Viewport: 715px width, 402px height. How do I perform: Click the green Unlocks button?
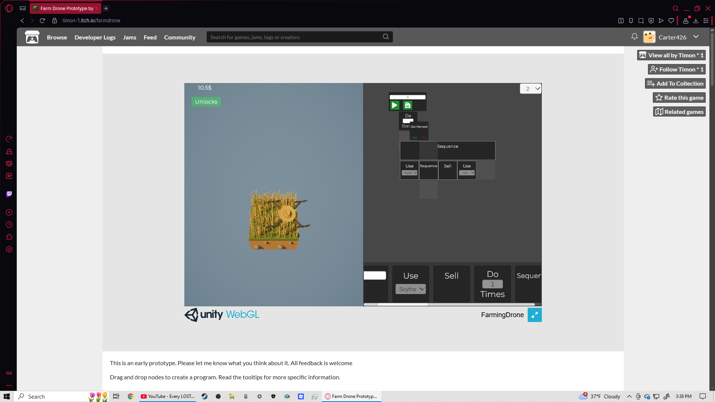click(206, 102)
